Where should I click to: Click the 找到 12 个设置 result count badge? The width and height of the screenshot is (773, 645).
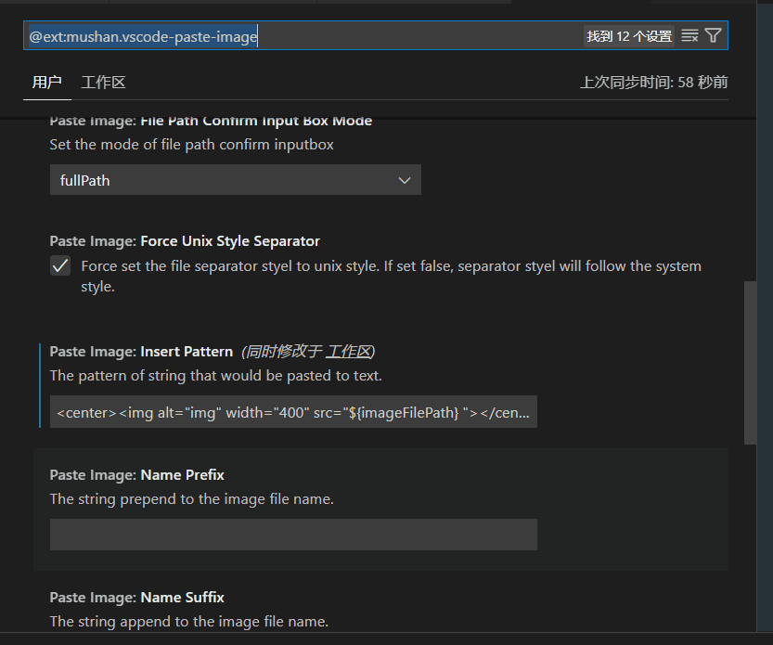(629, 36)
